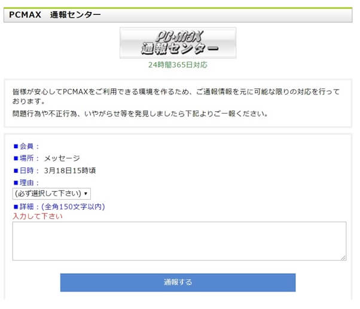Click the red 入力して下さい error message
This screenshot has width=360, height=309.
[x=38, y=216]
